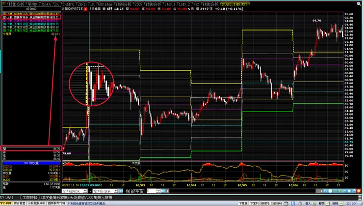Click the 09:00:00 time field at top left

(x=31, y=9)
